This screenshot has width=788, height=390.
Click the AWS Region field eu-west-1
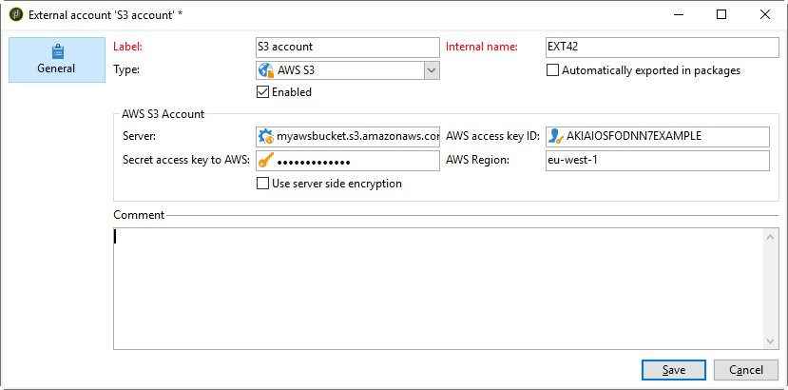656,161
